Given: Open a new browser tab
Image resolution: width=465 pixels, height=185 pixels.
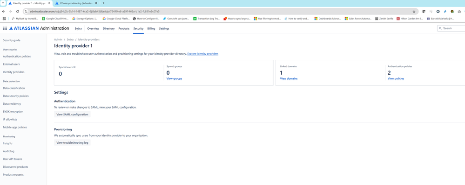Looking at the screenshot, I should click(x=103, y=3).
